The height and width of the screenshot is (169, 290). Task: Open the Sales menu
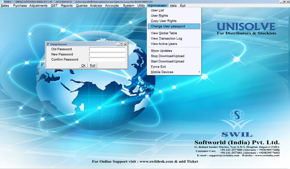pyautogui.click(x=5, y=6)
